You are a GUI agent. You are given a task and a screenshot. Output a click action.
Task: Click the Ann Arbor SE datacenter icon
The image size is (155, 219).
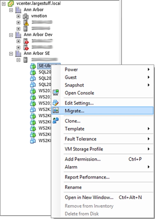tap(18, 54)
